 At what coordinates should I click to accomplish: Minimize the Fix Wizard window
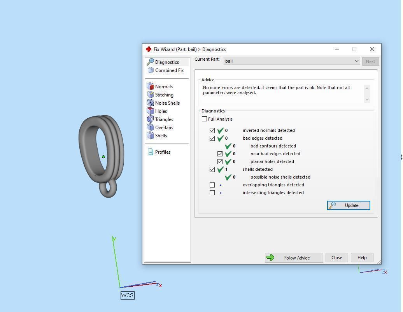pos(337,49)
